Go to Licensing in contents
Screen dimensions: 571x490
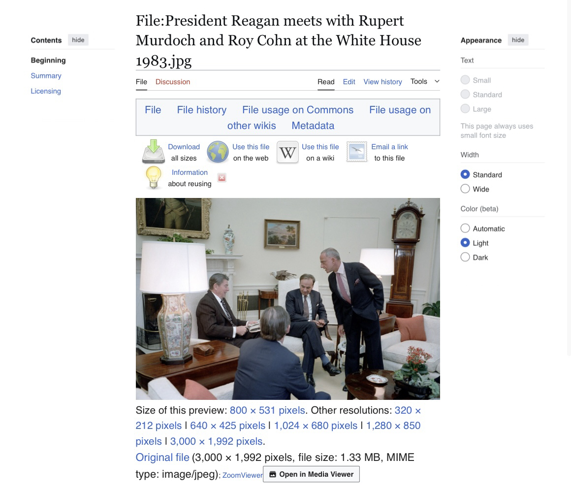[45, 91]
